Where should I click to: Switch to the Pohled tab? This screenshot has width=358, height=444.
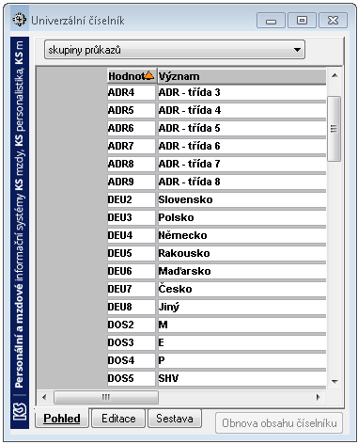[62, 418]
